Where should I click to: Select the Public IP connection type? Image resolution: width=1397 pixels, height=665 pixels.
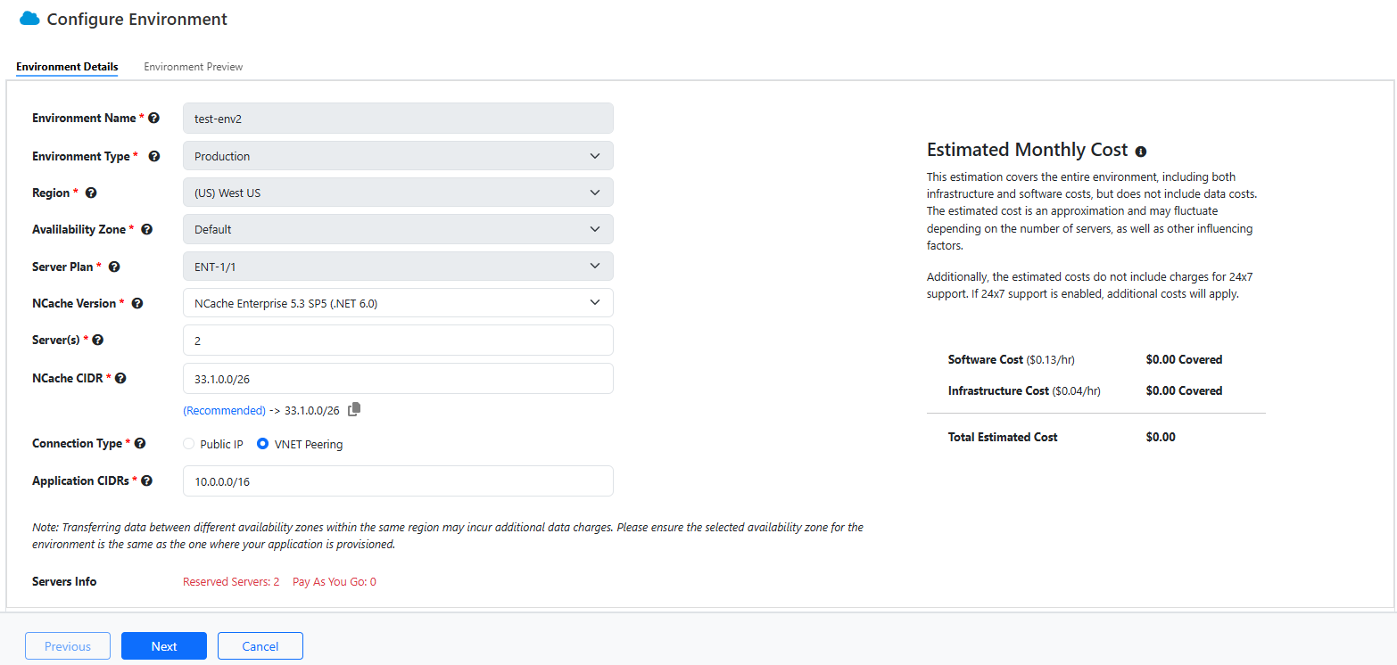[x=188, y=444]
